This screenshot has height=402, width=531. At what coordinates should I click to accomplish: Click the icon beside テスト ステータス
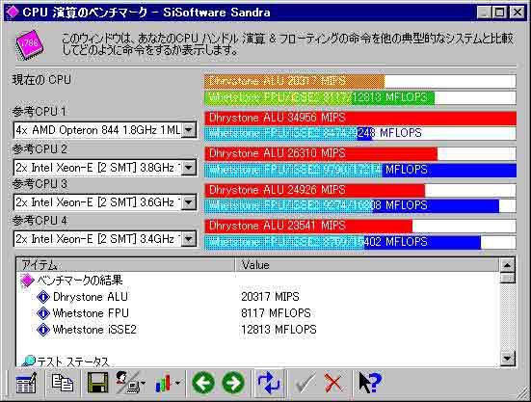click(x=29, y=361)
